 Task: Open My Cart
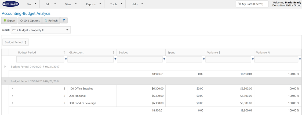pos(252,4)
